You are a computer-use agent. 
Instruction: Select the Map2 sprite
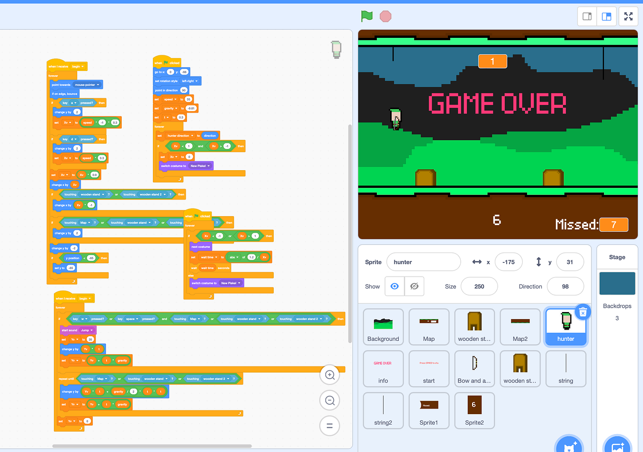[520, 327]
